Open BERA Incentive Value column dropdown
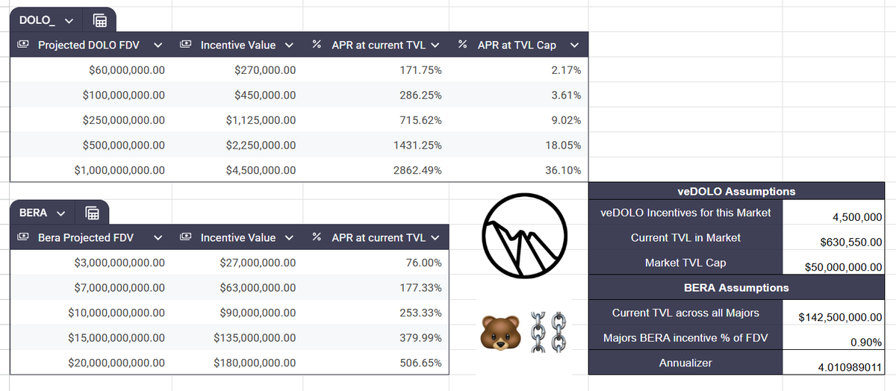 point(288,238)
